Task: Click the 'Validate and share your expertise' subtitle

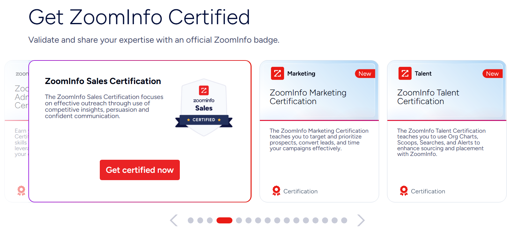Action: click(x=154, y=40)
